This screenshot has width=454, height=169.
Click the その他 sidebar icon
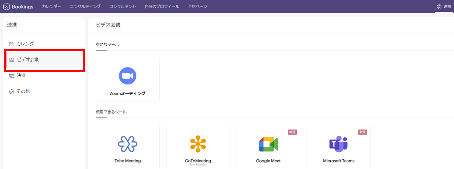pos(11,92)
